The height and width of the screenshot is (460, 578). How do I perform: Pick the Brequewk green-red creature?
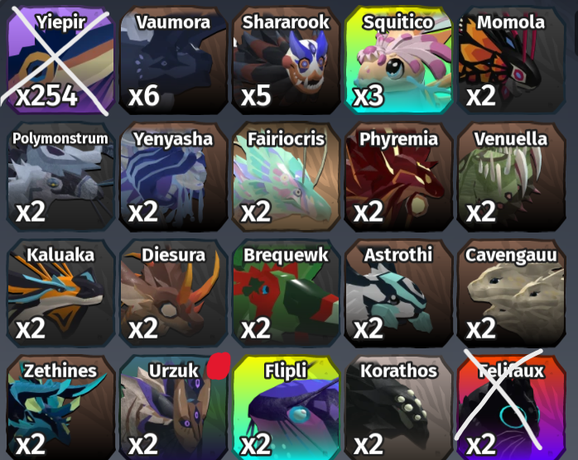click(x=286, y=293)
